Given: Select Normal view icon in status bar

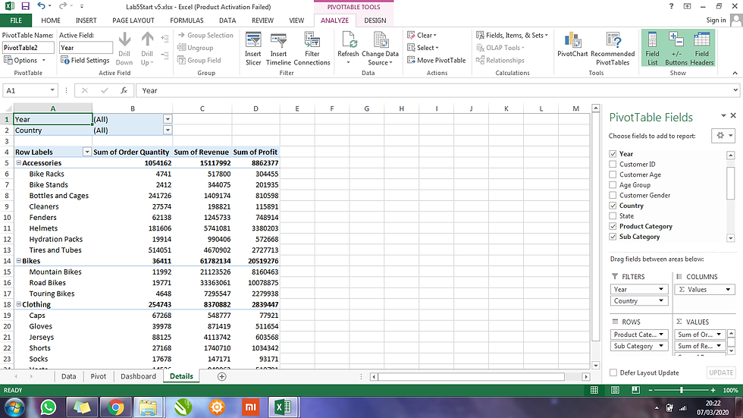Looking at the screenshot, I should coord(594,390).
